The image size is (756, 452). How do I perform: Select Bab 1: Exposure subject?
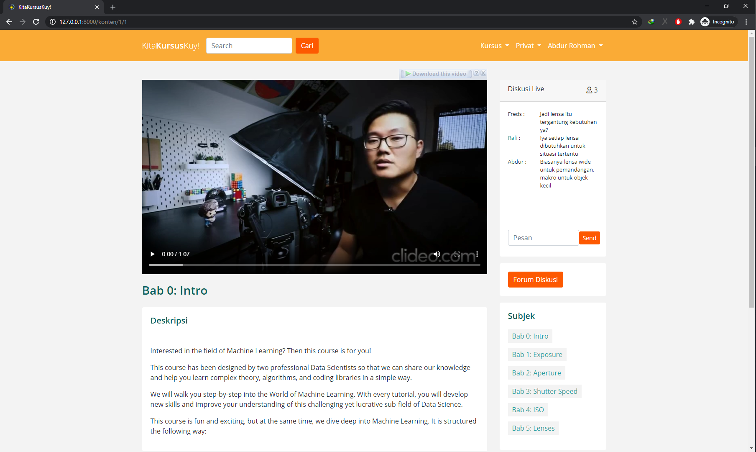tap(537, 354)
